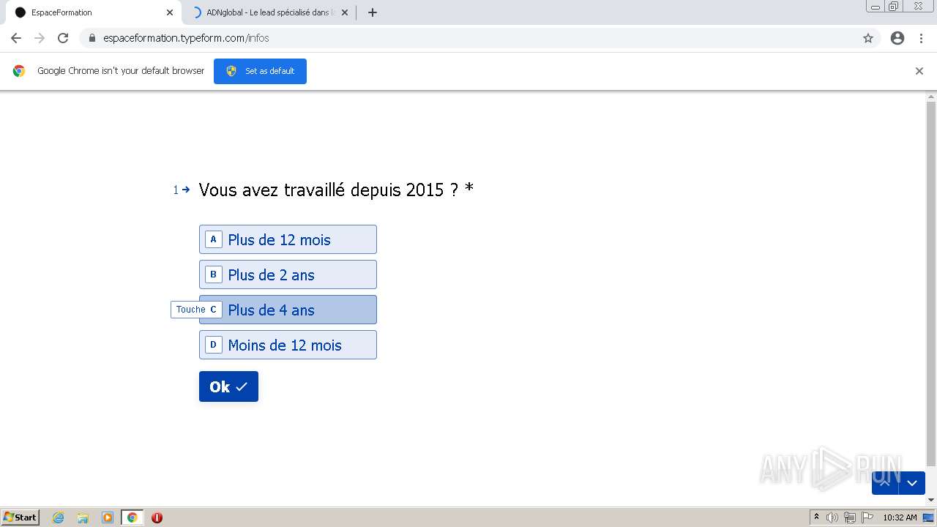Click the question text about 2015
Image resolution: width=937 pixels, height=527 pixels.
point(336,190)
